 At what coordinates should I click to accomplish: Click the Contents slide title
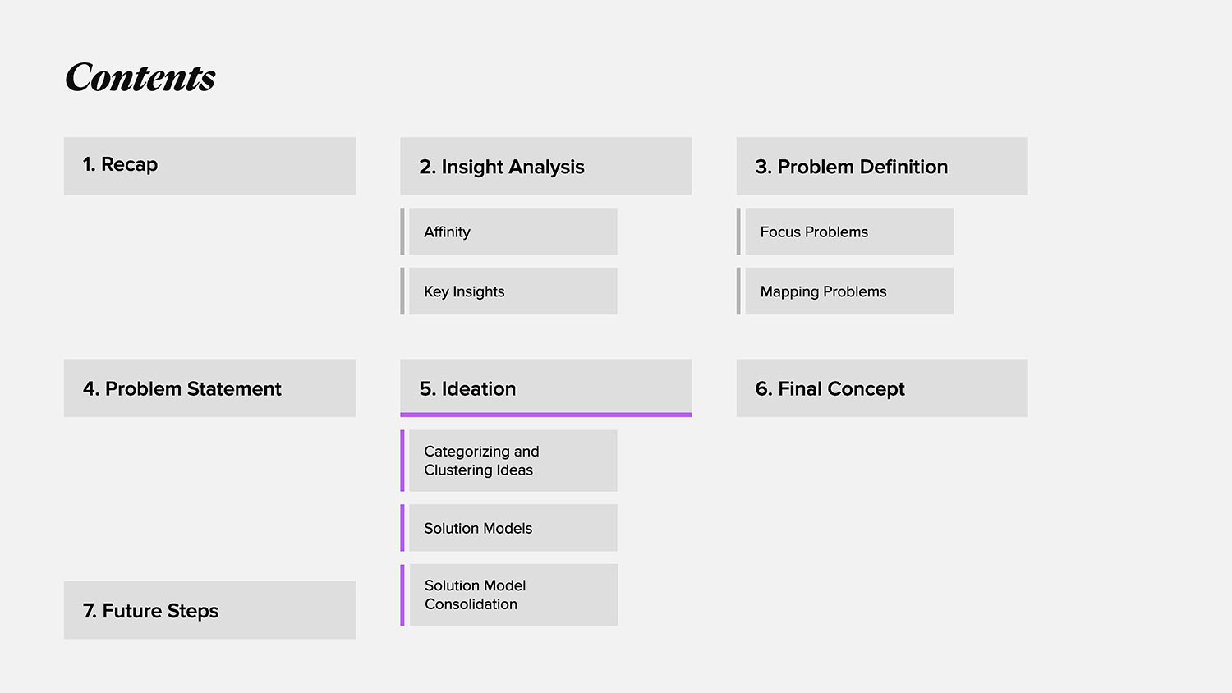[x=140, y=78]
